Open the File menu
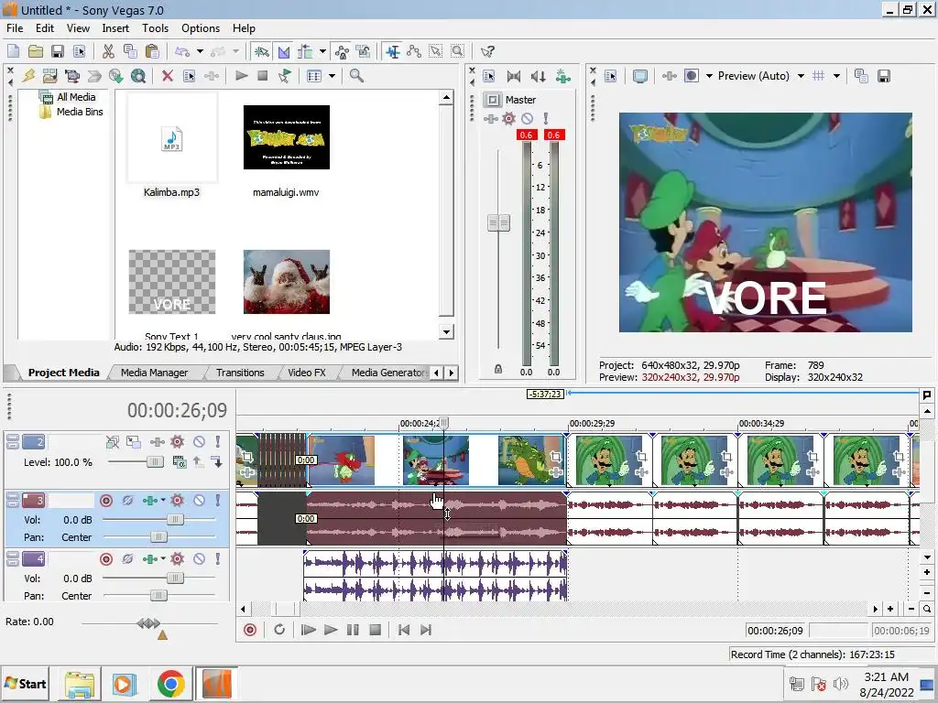938x703 pixels. click(15, 28)
